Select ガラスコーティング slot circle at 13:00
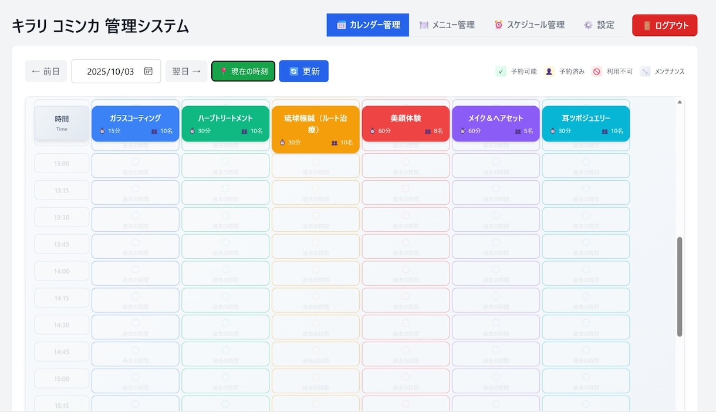This screenshot has height=412, width=716. (x=136, y=161)
